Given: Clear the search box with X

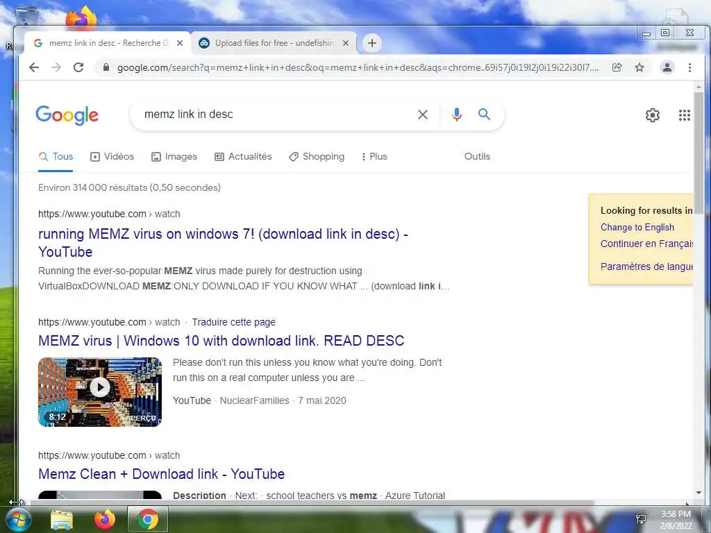Looking at the screenshot, I should (x=423, y=115).
